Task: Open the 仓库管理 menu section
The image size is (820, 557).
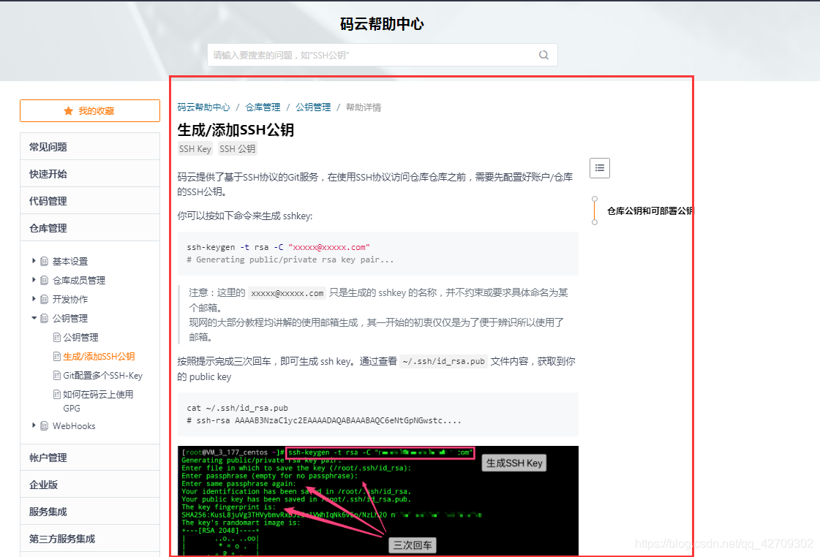Action: [90, 228]
